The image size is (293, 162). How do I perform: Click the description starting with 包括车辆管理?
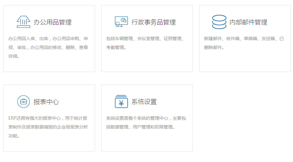[x=145, y=43]
